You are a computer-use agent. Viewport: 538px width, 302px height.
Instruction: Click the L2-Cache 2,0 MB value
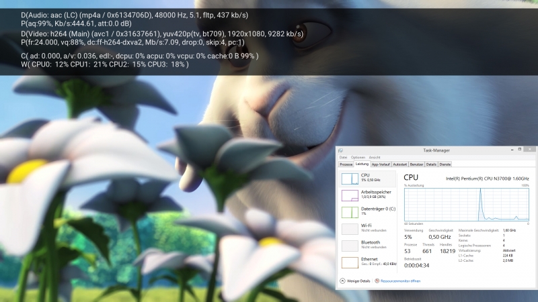[508, 260]
